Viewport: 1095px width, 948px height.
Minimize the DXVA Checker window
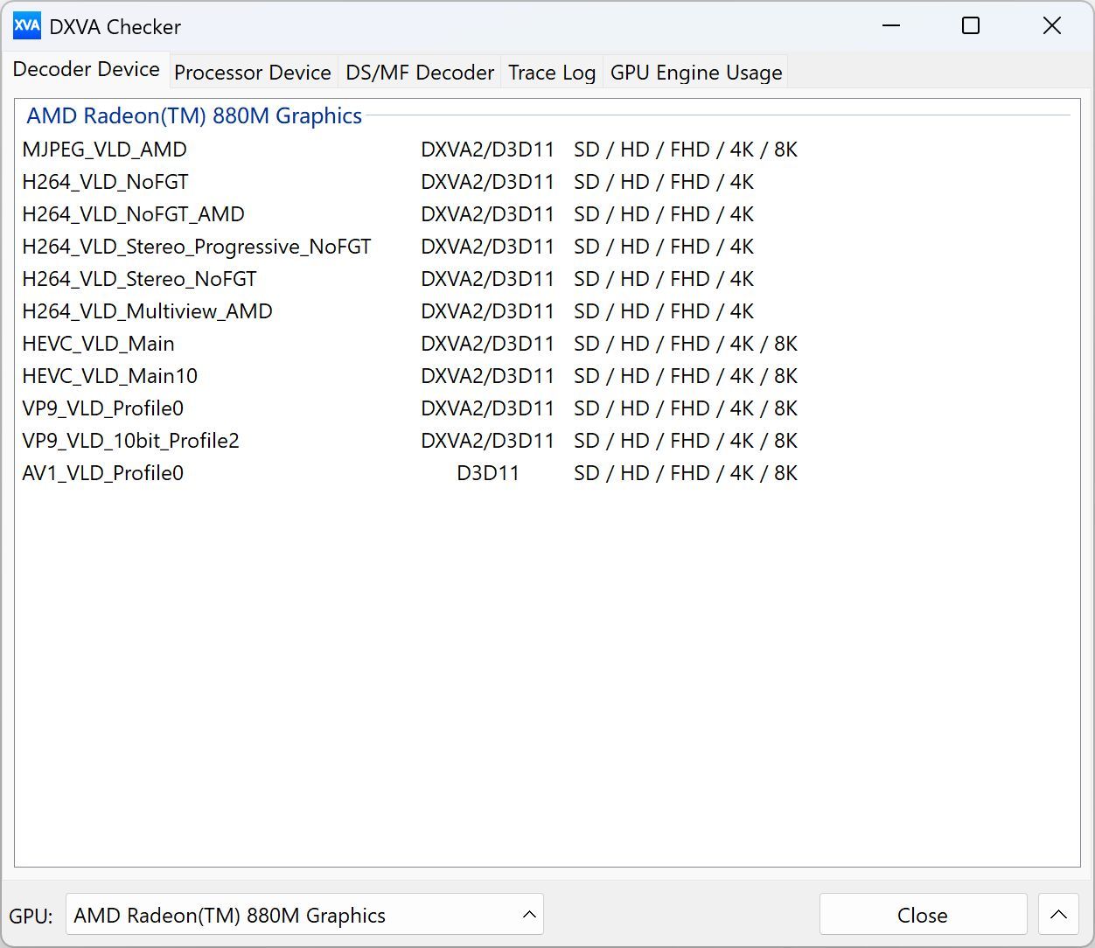pyautogui.click(x=891, y=26)
